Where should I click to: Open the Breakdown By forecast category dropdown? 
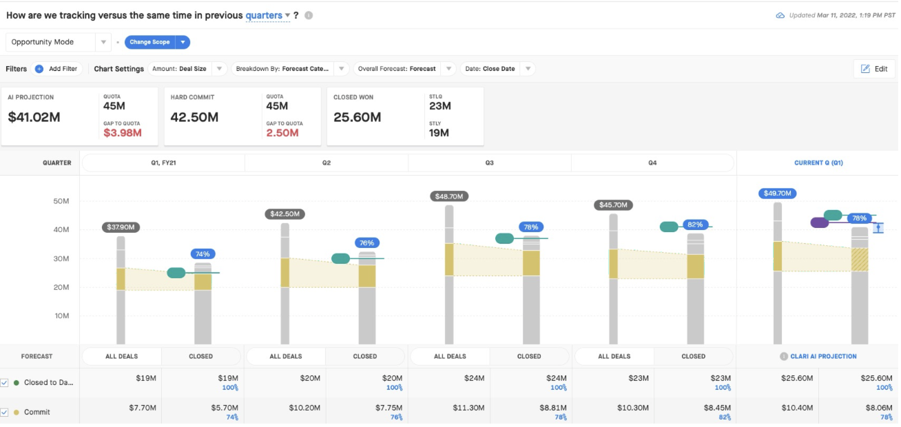(x=290, y=69)
